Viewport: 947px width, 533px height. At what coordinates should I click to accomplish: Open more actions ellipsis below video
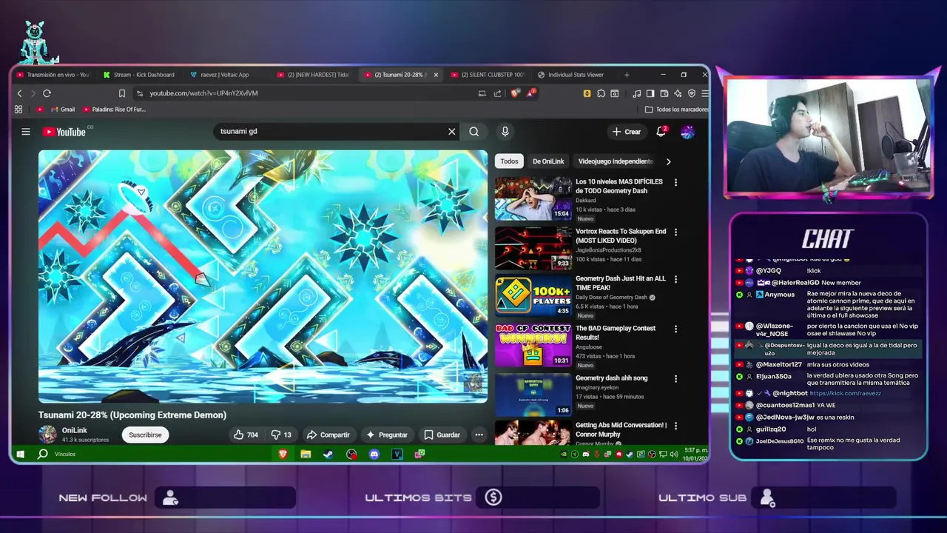point(479,435)
